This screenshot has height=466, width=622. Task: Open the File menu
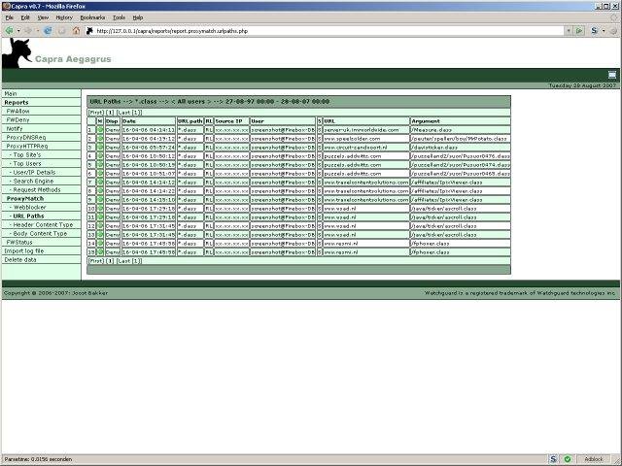(x=10, y=17)
